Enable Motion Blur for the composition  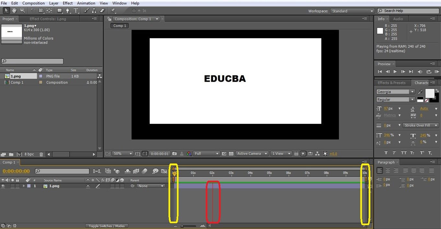point(144,171)
